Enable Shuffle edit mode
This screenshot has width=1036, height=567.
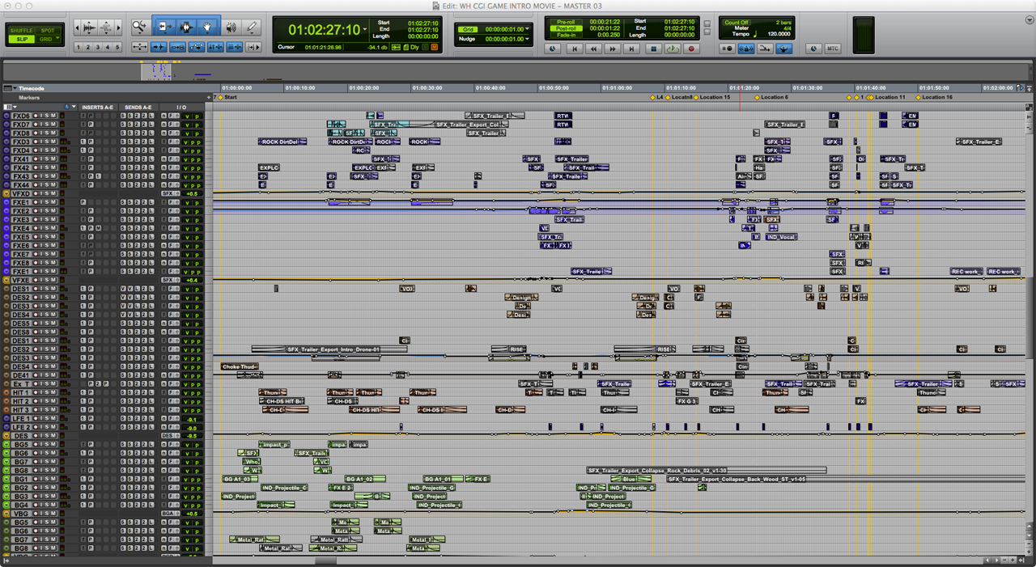(x=21, y=31)
